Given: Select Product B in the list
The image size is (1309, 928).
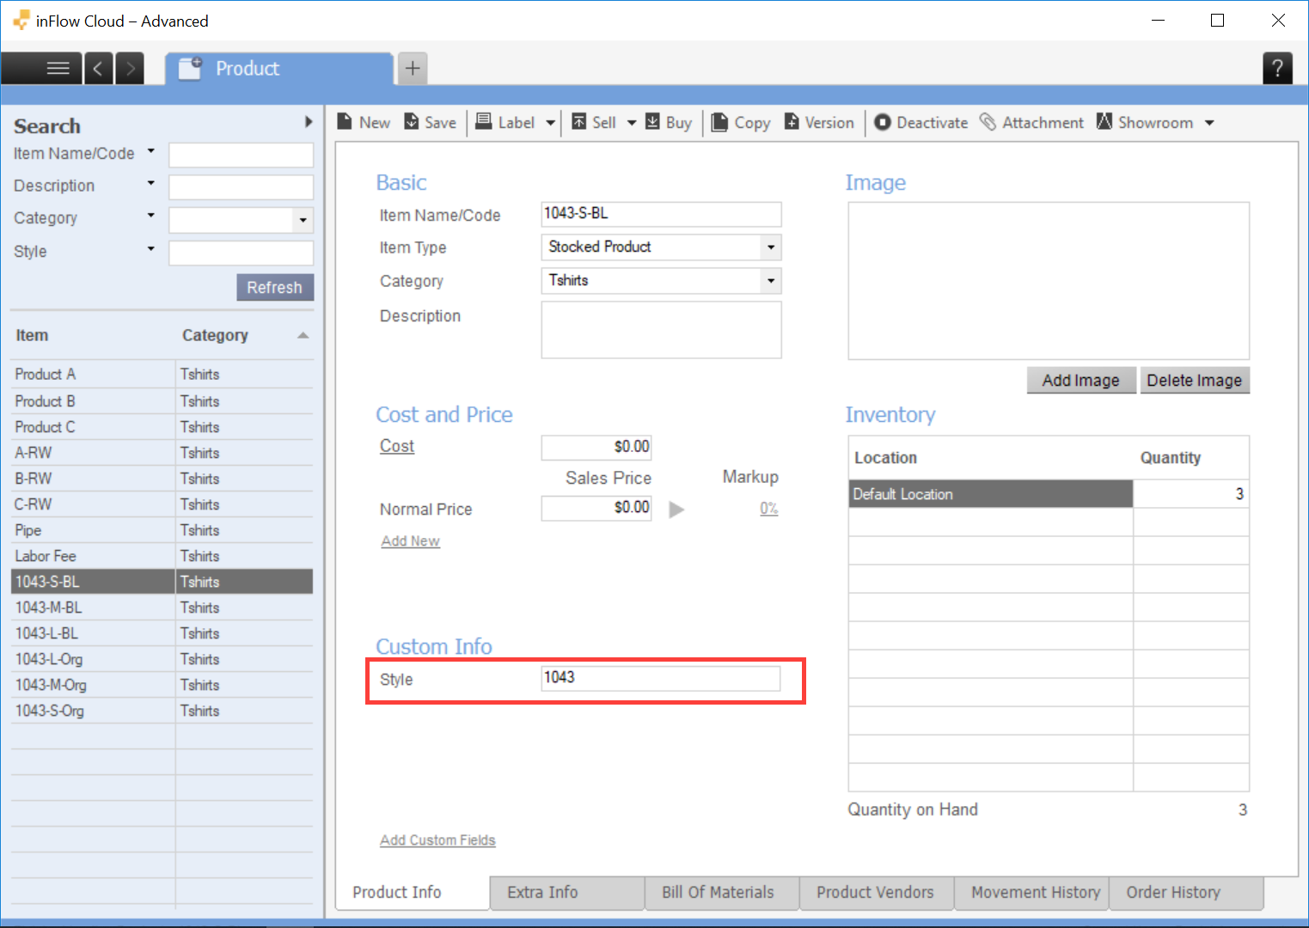Looking at the screenshot, I should [162, 401].
